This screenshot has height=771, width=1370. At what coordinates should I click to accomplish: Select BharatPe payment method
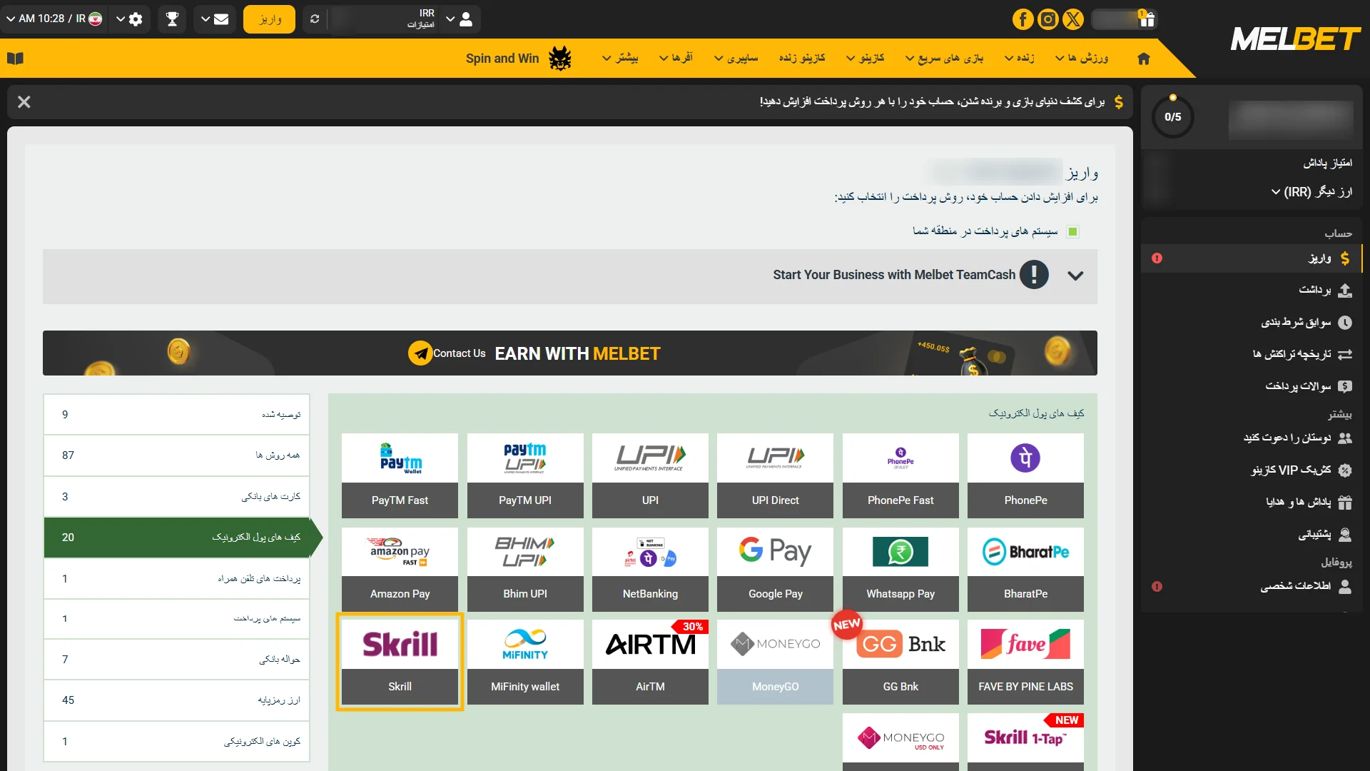coord(1025,569)
